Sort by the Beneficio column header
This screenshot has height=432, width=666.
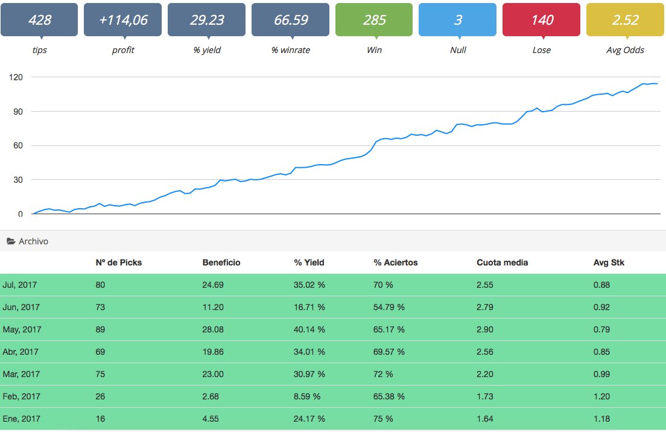pos(221,262)
